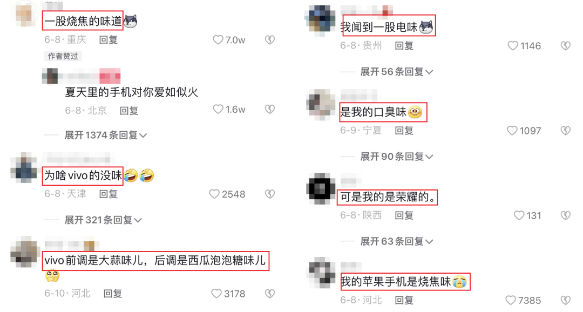The image size is (583, 312).
Task: Expand the 63 replies thread
Action: pyautogui.click(x=396, y=241)
